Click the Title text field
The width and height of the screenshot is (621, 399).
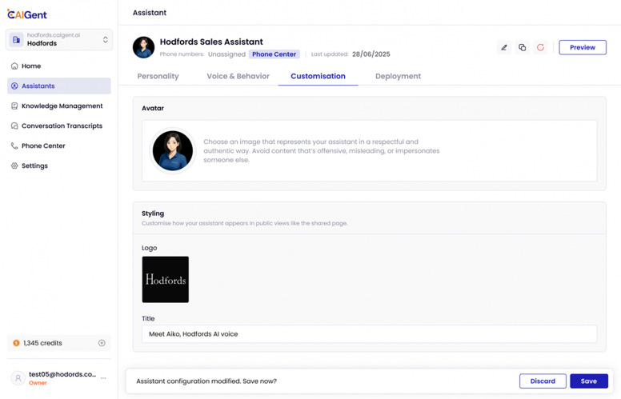(x=369, y=334)
